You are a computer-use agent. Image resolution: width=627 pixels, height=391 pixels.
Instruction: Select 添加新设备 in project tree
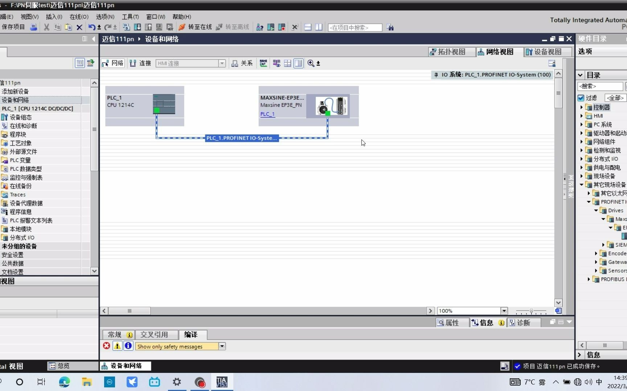[15, 92]
